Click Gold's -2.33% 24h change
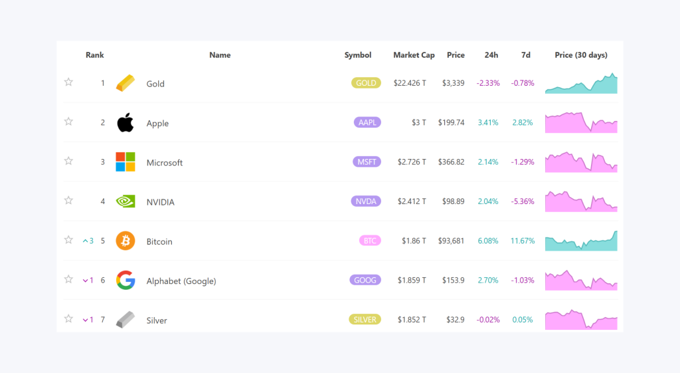The image size is (680, 373). point(488,83)
